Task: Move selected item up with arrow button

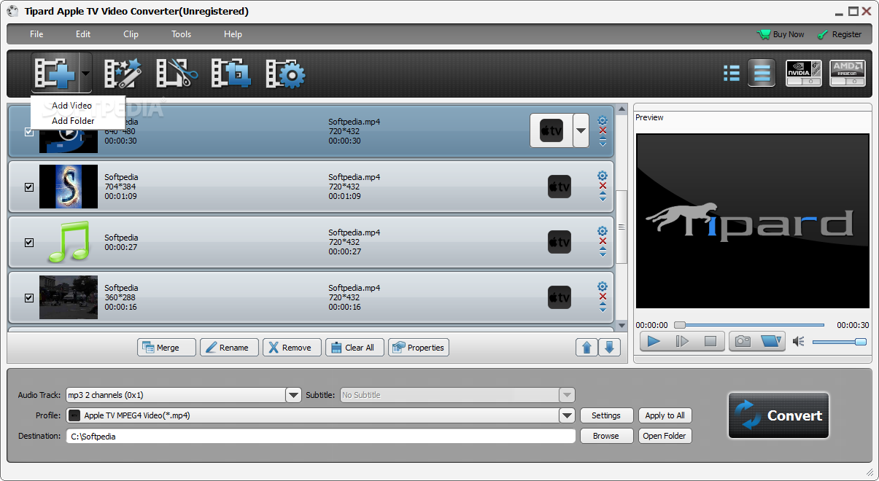Action: click(x=586, y=348)
